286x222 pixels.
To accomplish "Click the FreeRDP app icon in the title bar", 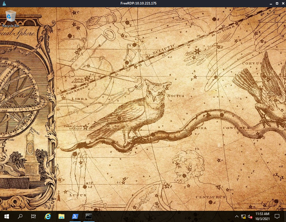I will coord(4,3).
